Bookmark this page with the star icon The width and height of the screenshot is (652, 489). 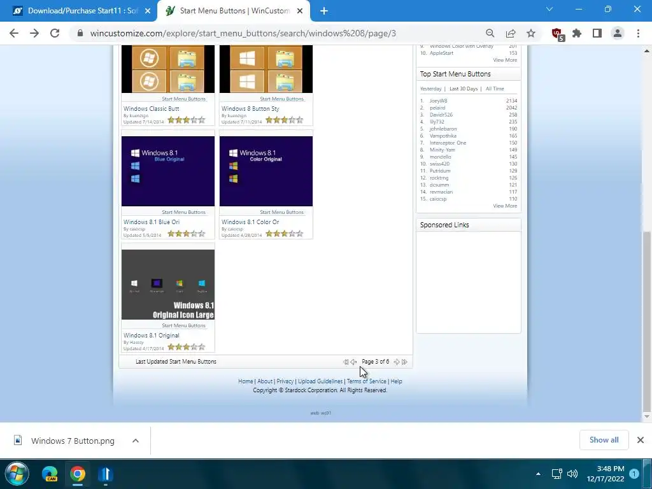tap(531, 33)
